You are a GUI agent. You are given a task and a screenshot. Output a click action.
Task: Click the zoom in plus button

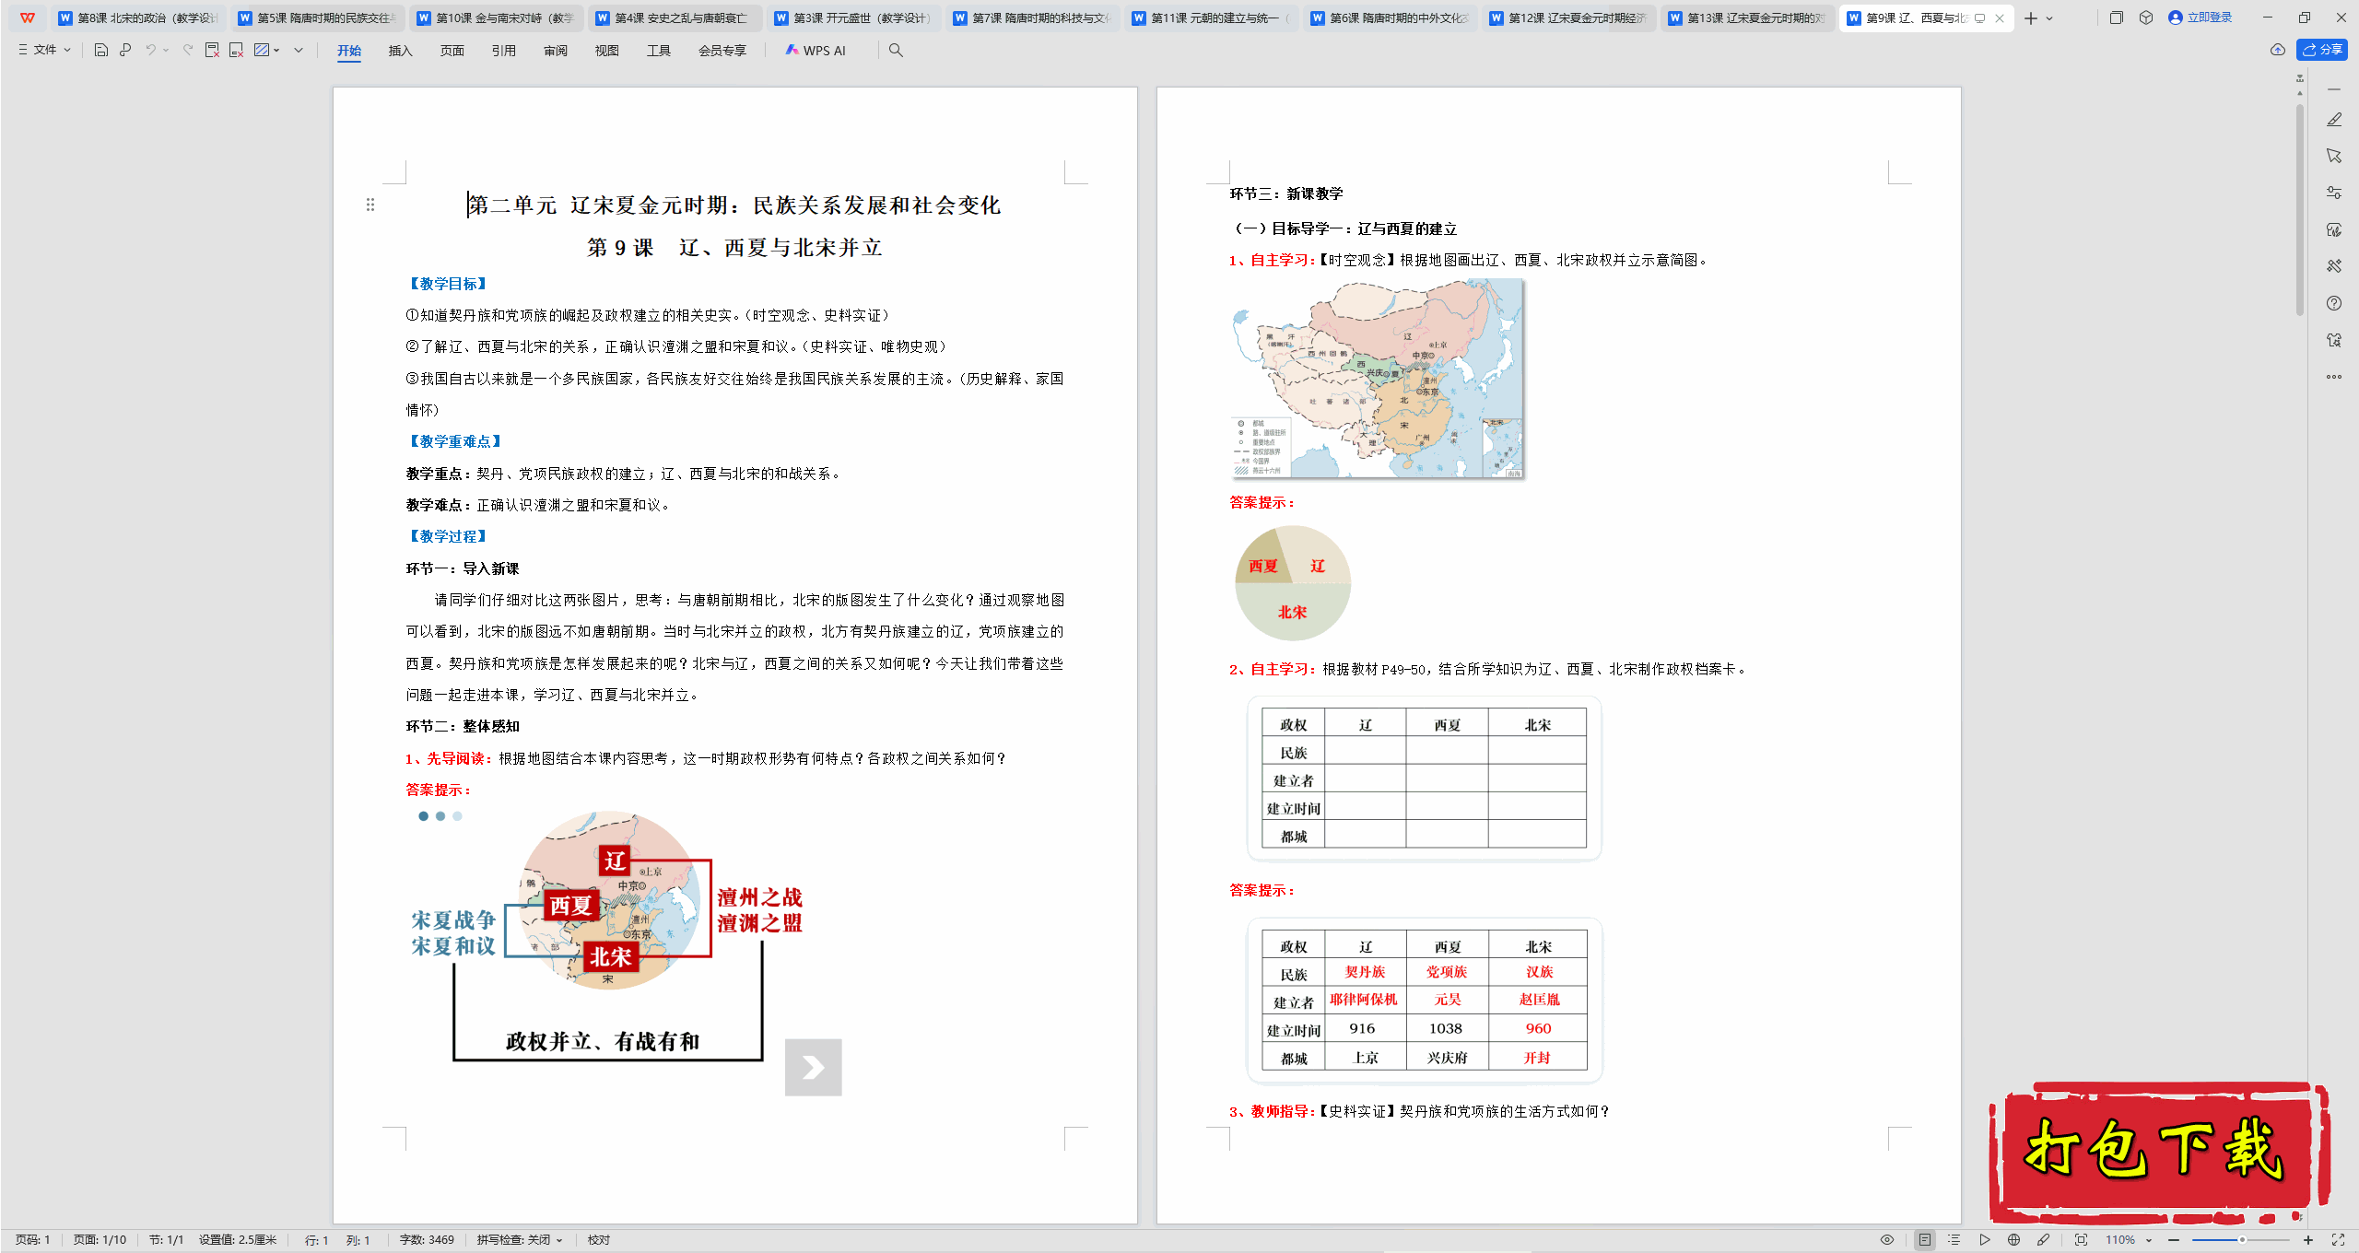2308,1240
